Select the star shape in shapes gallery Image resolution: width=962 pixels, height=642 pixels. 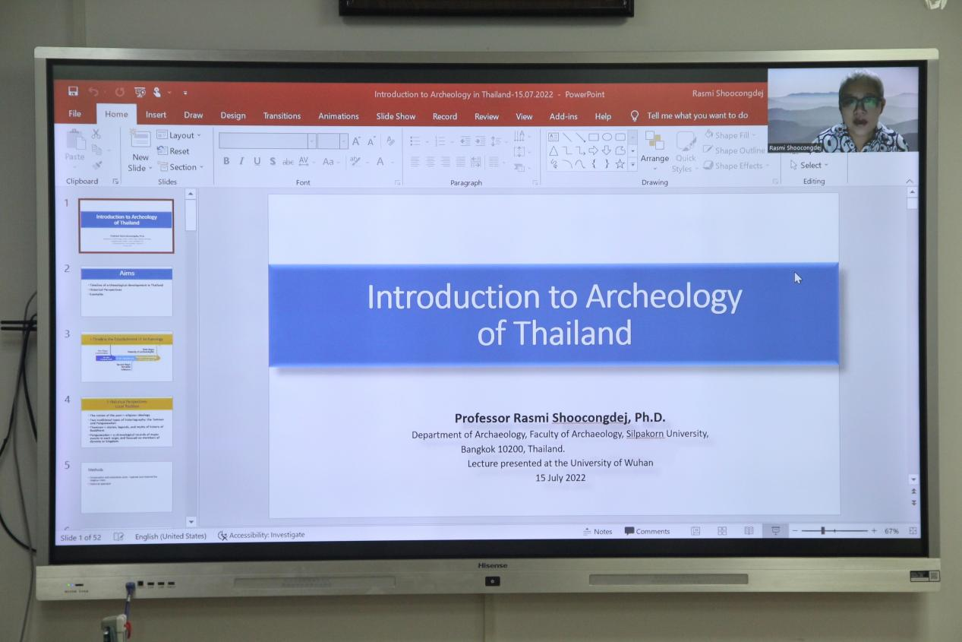click(620, 164)
